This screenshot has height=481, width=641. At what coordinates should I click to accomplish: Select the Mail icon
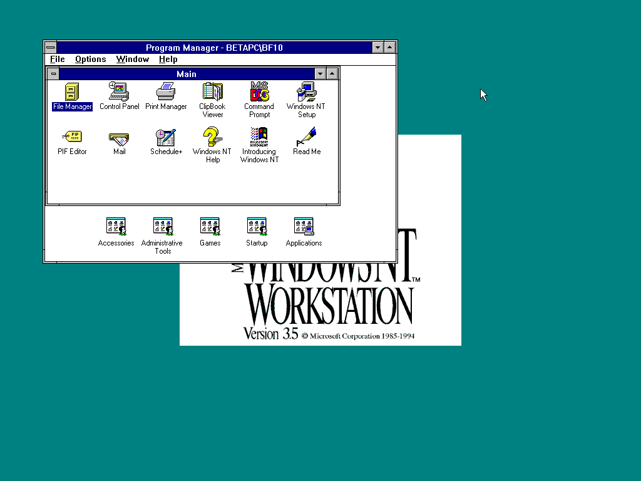119,138
